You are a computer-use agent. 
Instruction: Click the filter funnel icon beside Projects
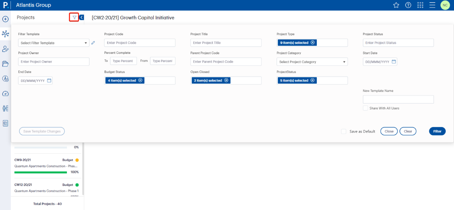(74, 17)
